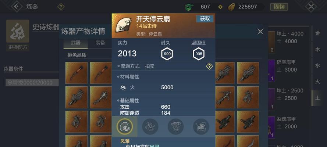The image size is (327, 147).
Task: Click 更换配方 to change recipe
Action: pyautogui.click(x=18, y=47)
